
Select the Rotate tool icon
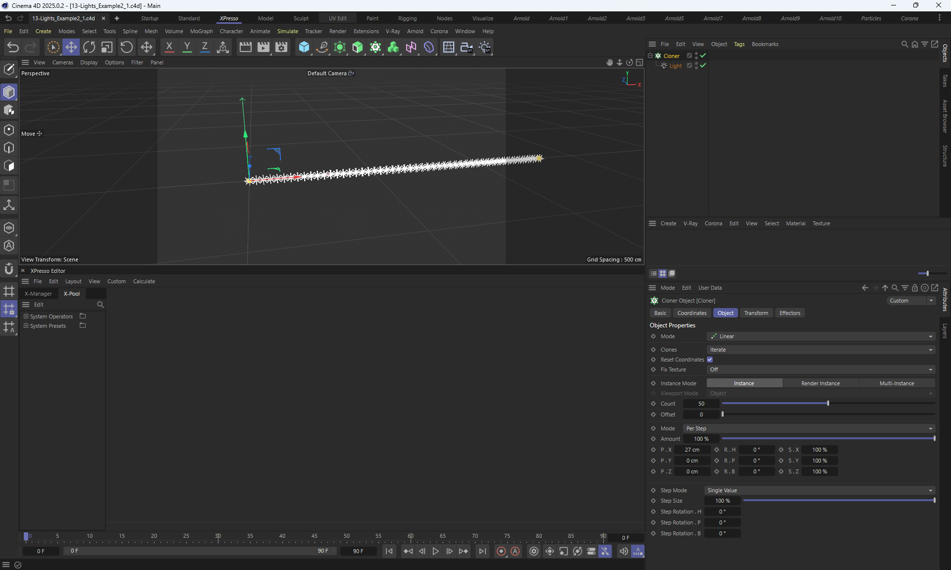(89, 47)
